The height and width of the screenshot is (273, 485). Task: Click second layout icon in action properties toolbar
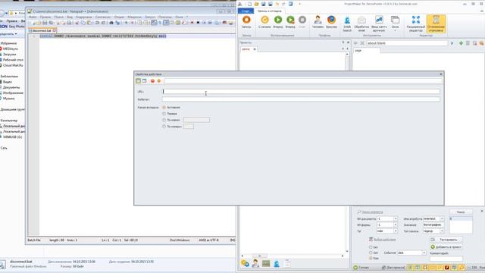point(144,81)
